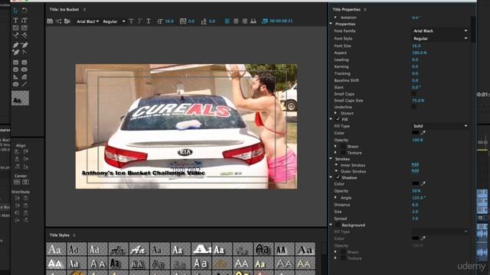
Task: Select the Rectangle shape tool
Action: coord(15,63)
